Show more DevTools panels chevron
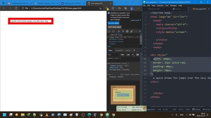 [x=119, y=31]
